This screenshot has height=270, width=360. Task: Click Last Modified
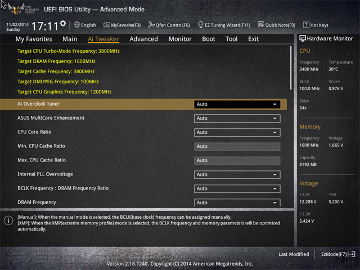[294, 254]
